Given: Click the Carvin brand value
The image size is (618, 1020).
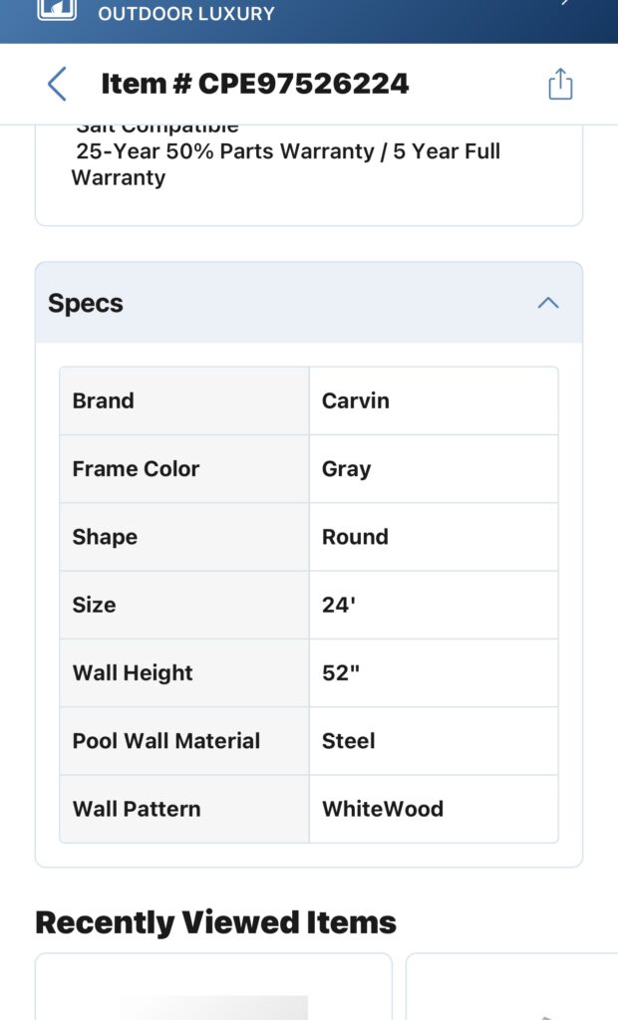Looking at the screenshot, I should [x=356, y=400].
